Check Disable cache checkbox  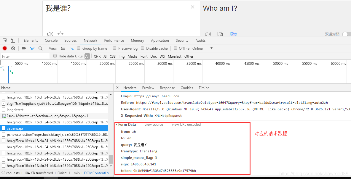click(142, 48)
